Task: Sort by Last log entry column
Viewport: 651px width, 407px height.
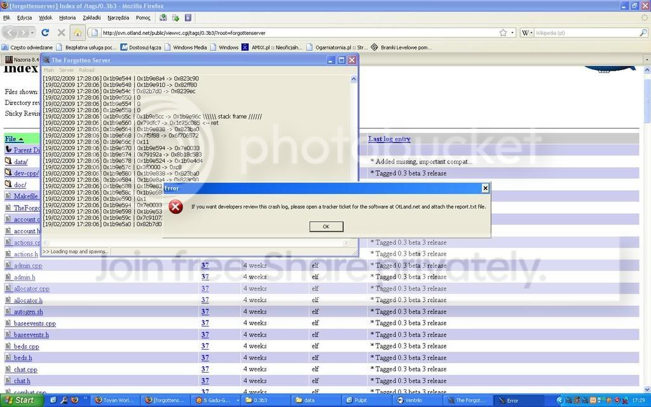Action: coord(389,139)
